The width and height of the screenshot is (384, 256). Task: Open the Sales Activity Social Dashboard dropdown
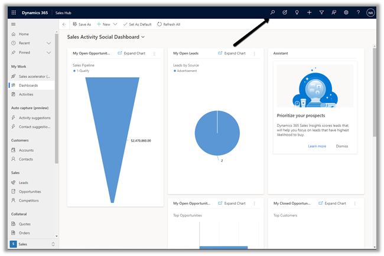(142, 37)
